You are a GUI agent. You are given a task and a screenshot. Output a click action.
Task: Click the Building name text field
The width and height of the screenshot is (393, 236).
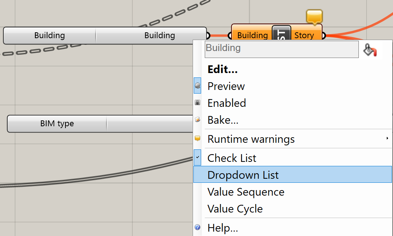(x=281, y=49)
